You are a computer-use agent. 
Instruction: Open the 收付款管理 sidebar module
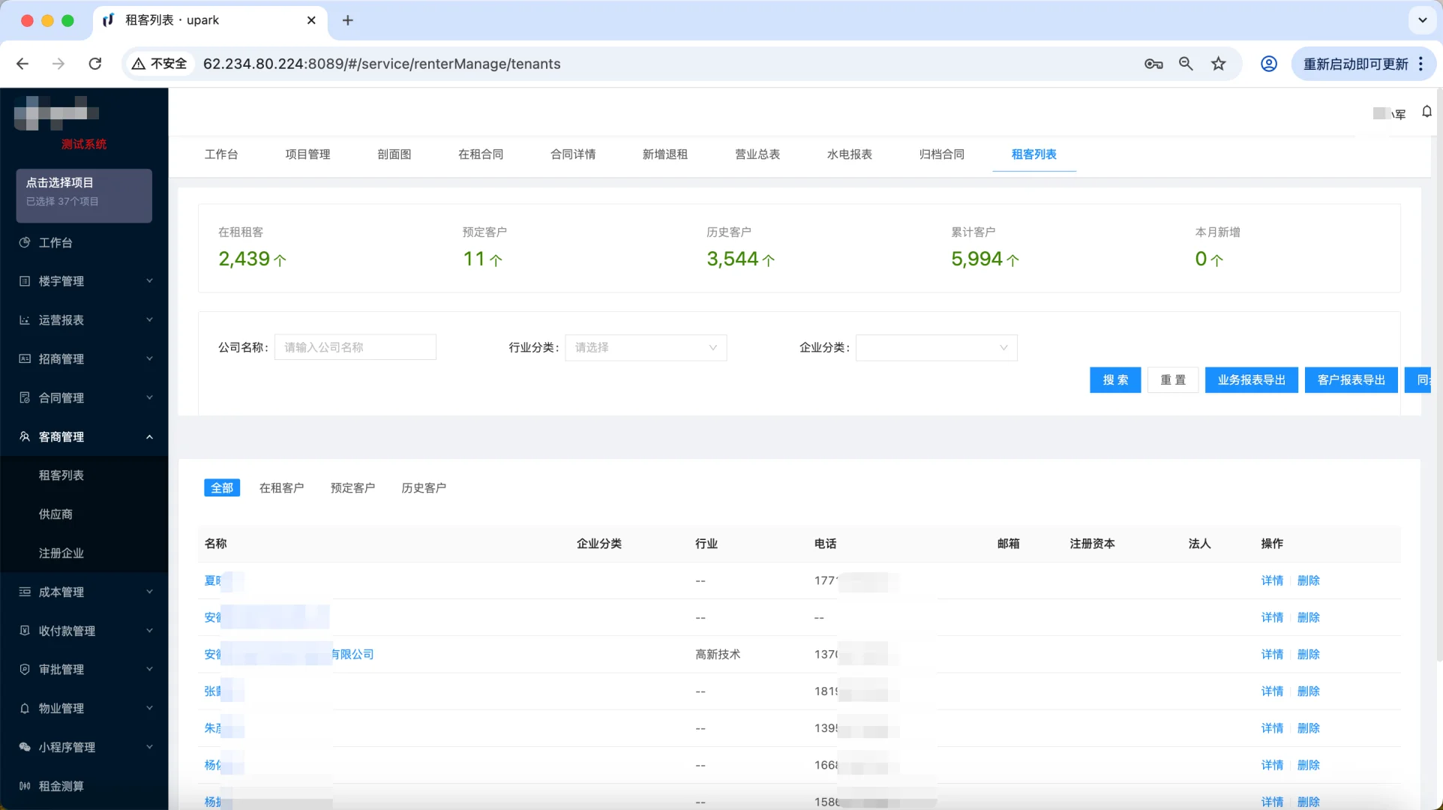(67, 631)
